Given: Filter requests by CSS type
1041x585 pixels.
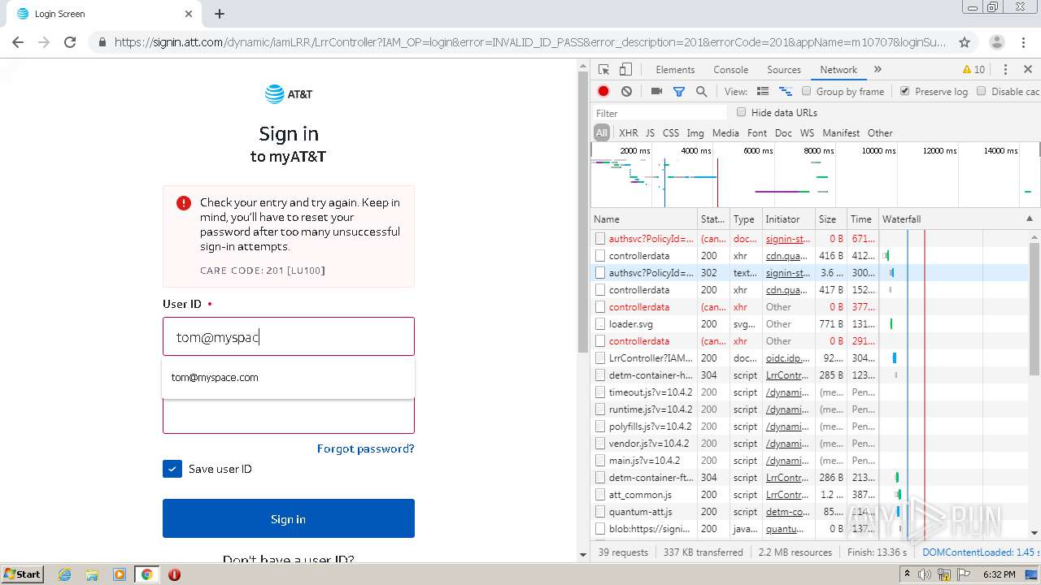Looking at the screenshot, I should click(x=671, y=133).
